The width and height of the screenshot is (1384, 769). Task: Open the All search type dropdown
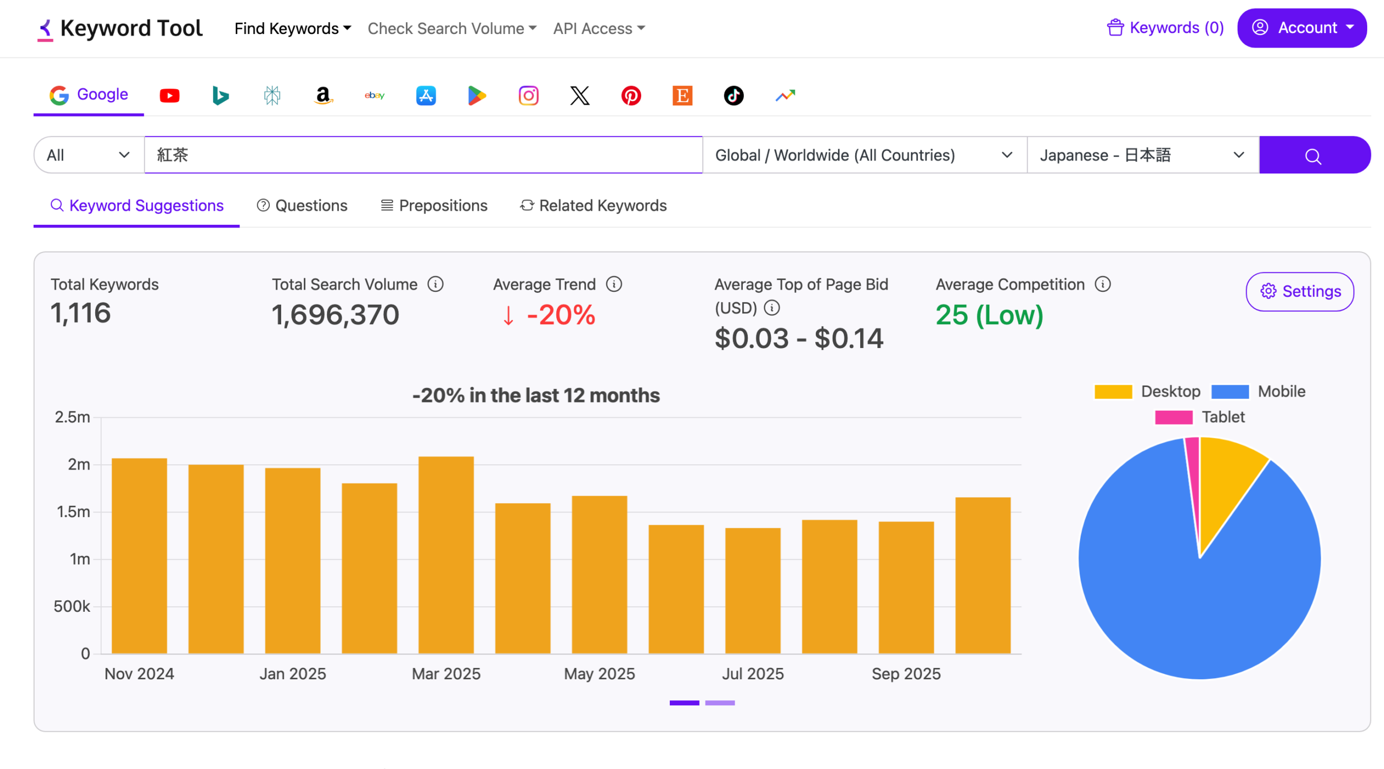89,155
